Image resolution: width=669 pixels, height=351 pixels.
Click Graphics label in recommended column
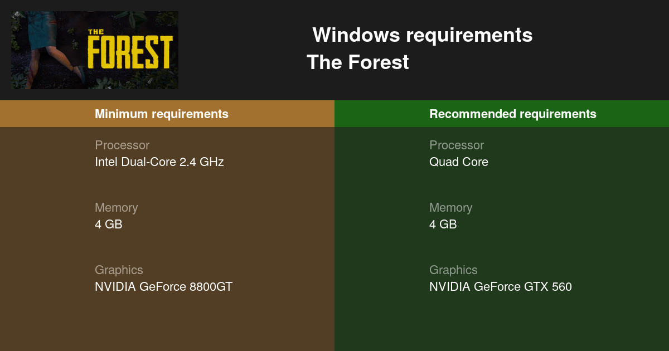pyautogui.click(x=453, y=270)
